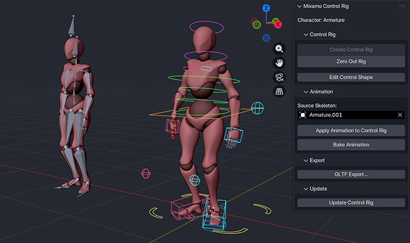Collapse the Mixamo Control Rig panel
This screenshot has height=243, width=410.
[300, 6]
